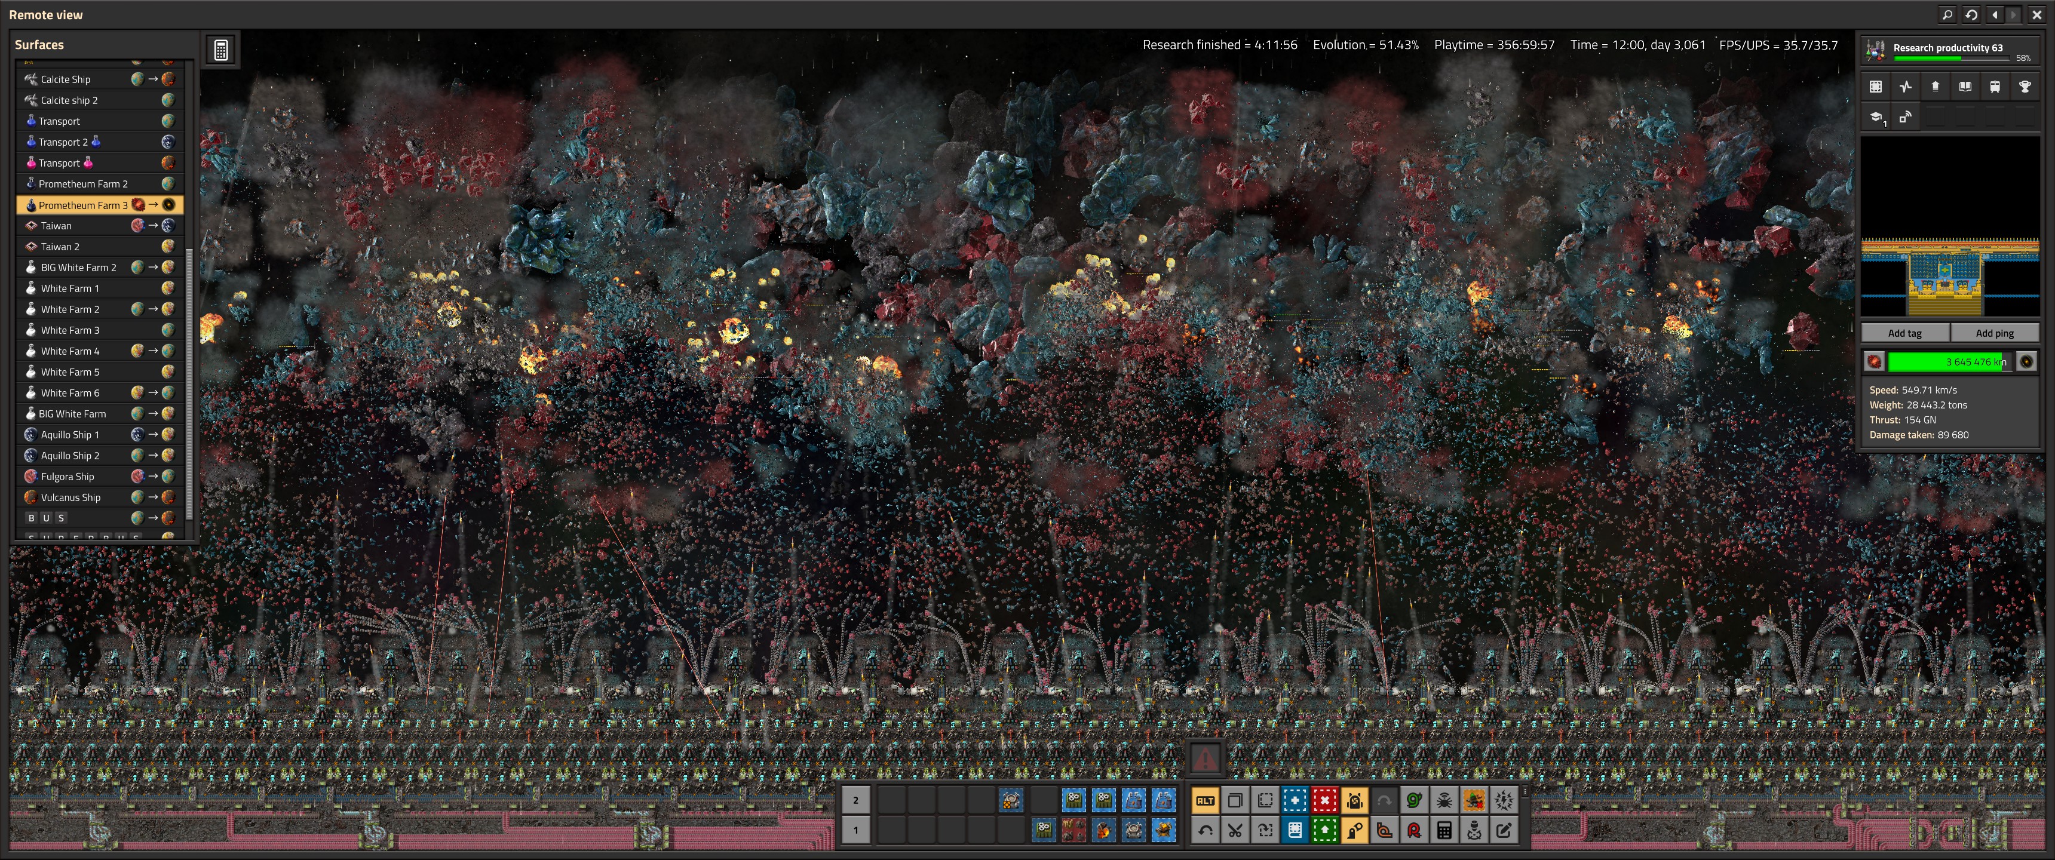Open the blue blueprint library book
Viewport: 2055px width, 860px height.
click(x=1295, y=831)
